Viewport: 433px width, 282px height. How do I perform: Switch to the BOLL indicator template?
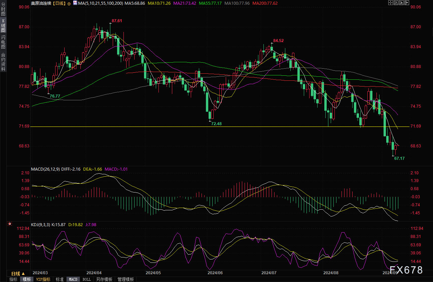pos(86,279)
